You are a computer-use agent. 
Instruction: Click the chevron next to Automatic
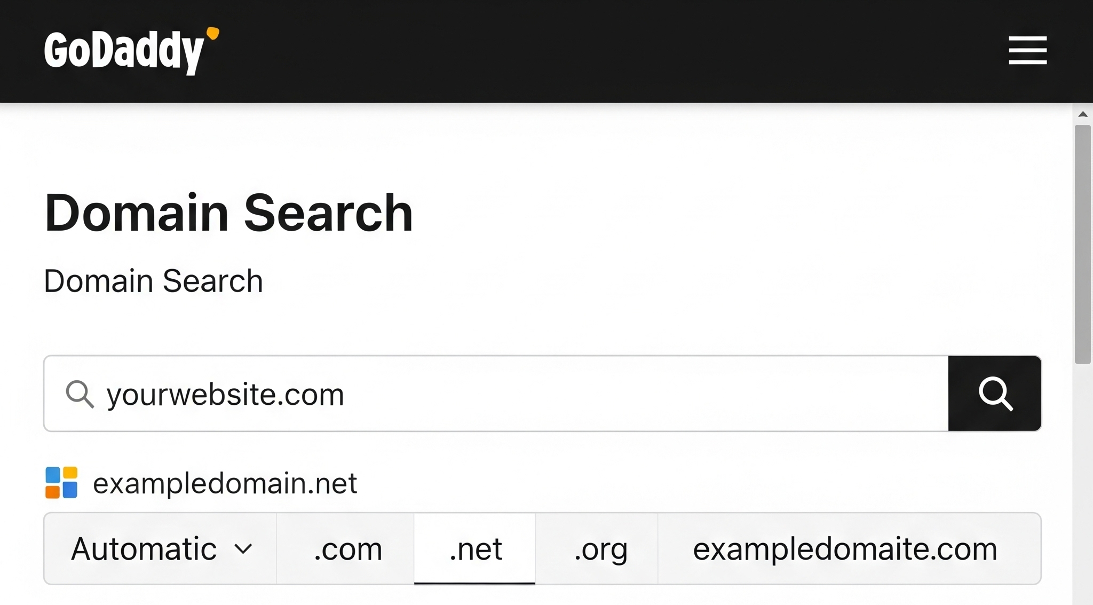pos(243,549)
